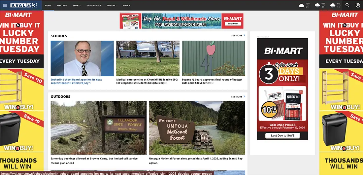
Task: Open the superintendent portrait thumbnail
Action: pyautogui.click(x=82, y=58)
